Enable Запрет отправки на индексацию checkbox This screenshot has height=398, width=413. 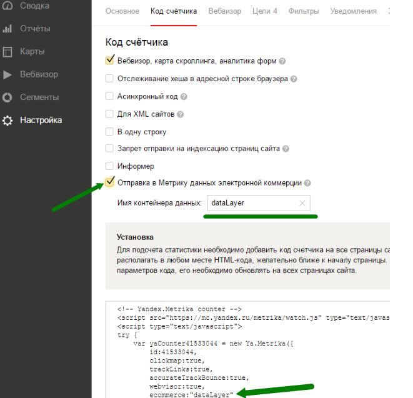coord(109,148)
